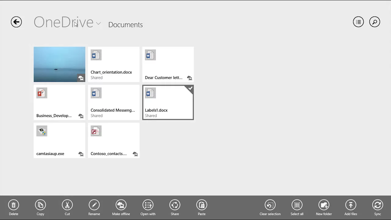The image size is (391, 220).
Task: Click offline status icon on camtasiaup.exe
Action: tap(81, 154)
